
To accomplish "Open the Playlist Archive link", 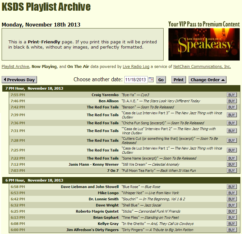I will pos(15,67).
